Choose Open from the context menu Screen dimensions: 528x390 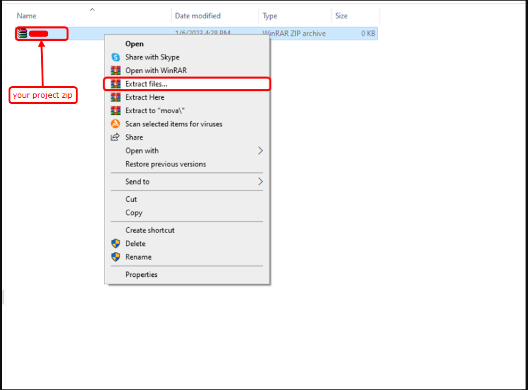pyautogui.click(x=134, y=44)
